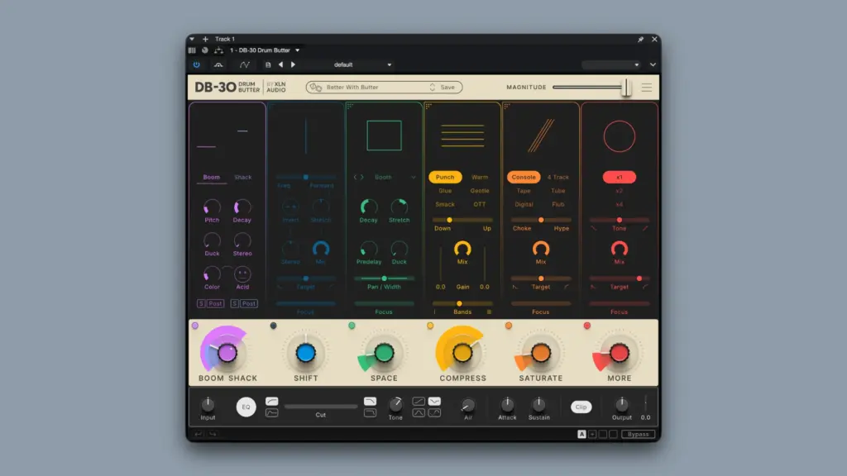The image size is (847, 476).
Task: Click the Clip button
Action: point(581,407)
